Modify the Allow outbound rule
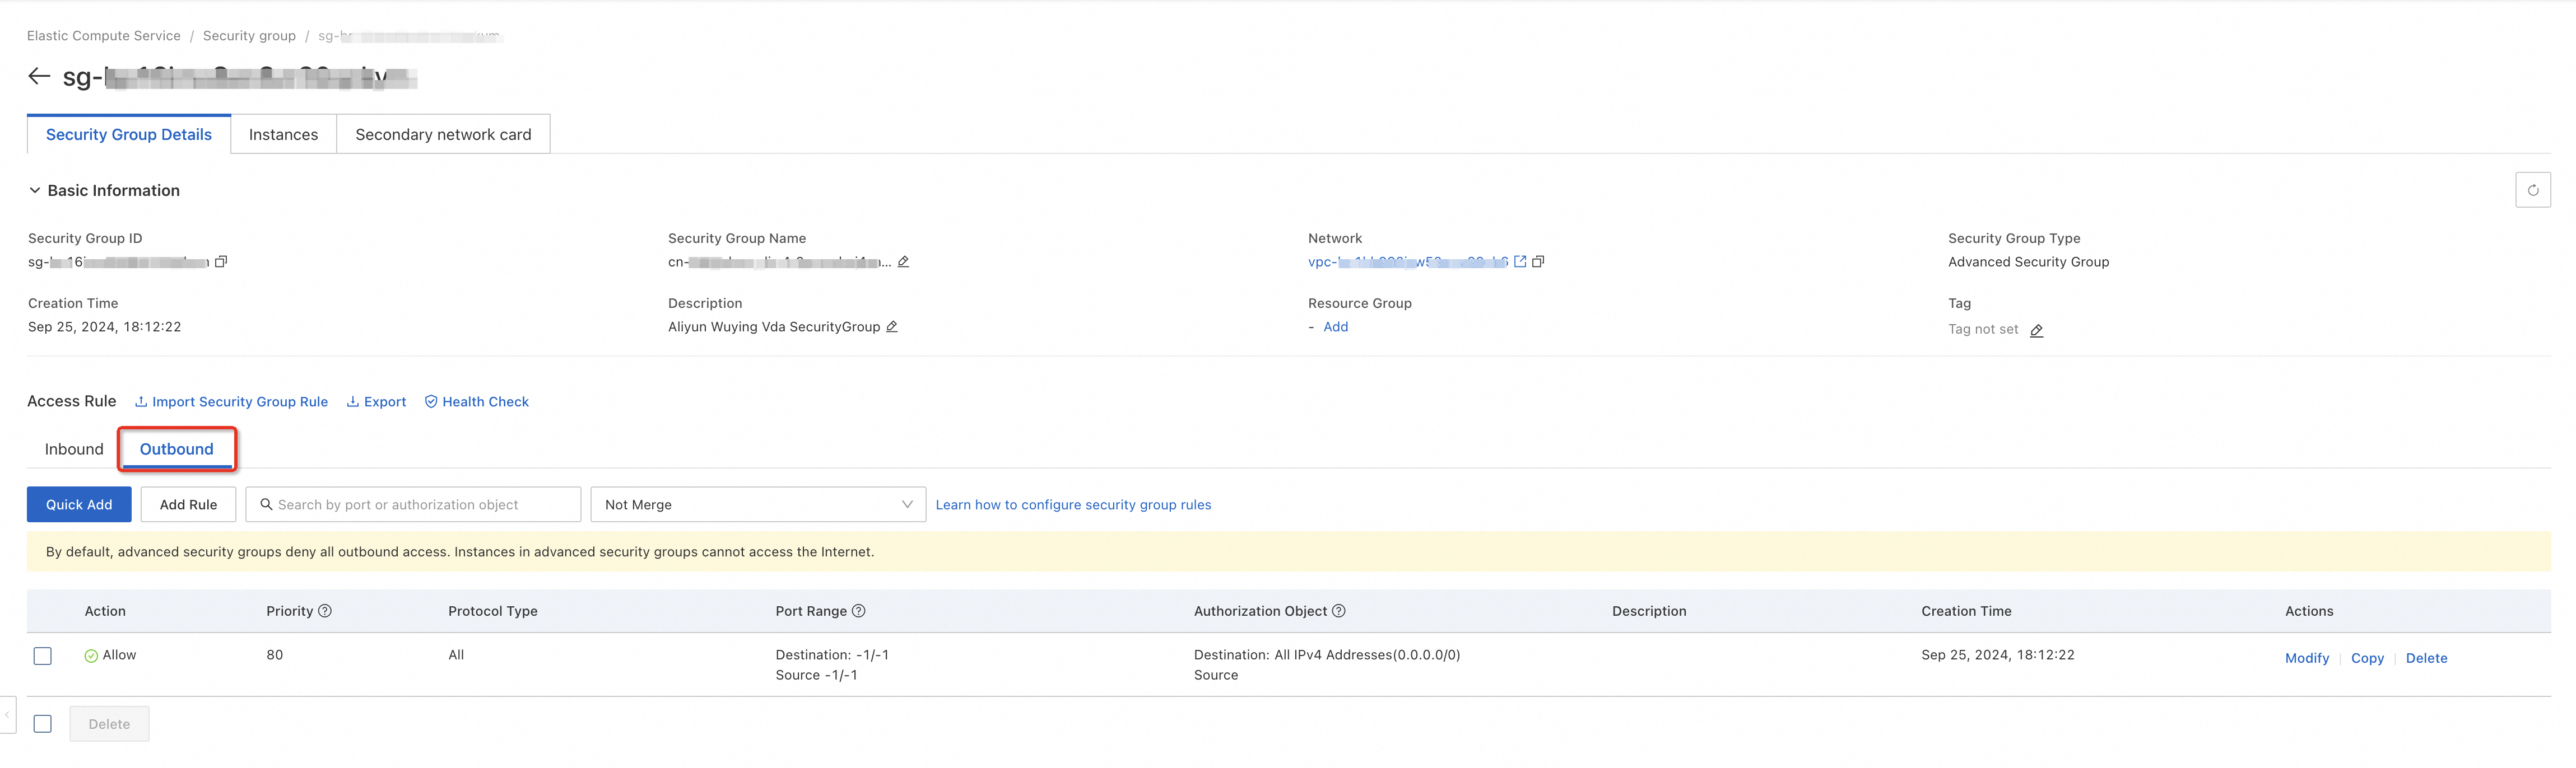The height and width of the screenshot is (768, 2576). coord(2306,658)
